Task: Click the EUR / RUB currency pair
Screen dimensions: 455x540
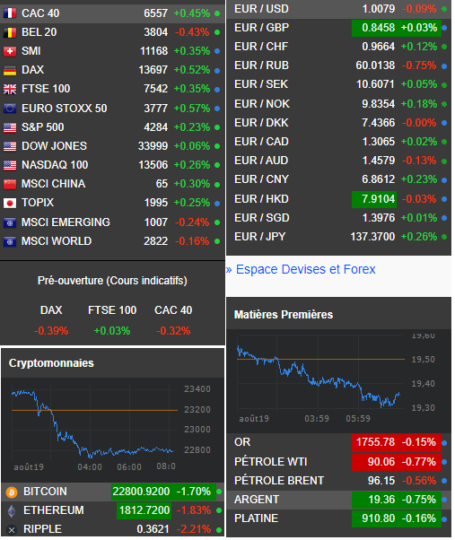Action: pos(261,65)
